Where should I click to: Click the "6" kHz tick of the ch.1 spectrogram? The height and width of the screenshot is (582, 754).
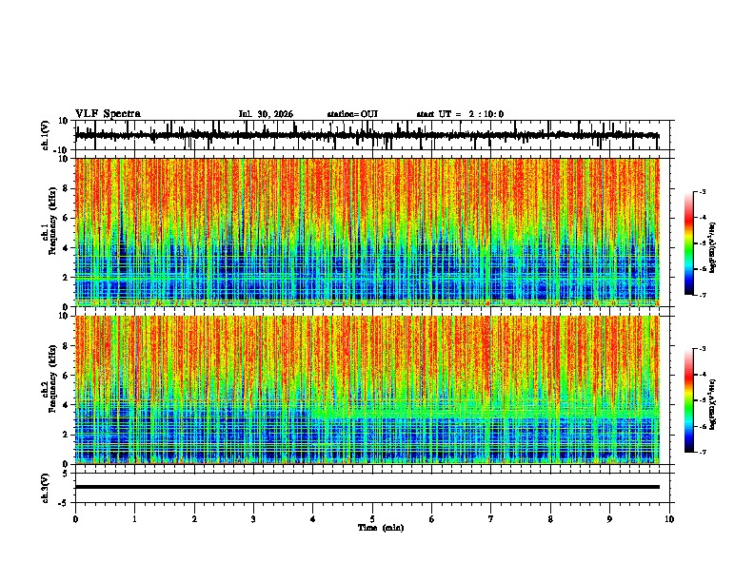66,218
